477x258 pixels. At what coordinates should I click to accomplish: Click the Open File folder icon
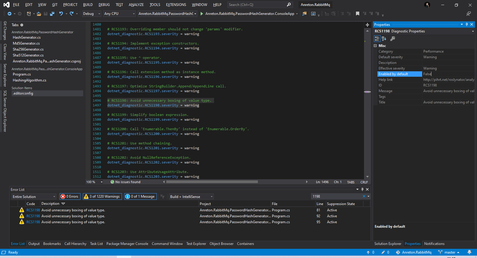[x=39, y=14]
